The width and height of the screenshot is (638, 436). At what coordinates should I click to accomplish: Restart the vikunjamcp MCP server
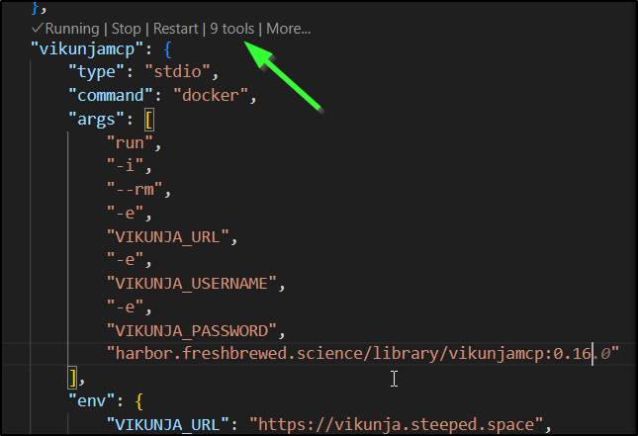point(175,29)
